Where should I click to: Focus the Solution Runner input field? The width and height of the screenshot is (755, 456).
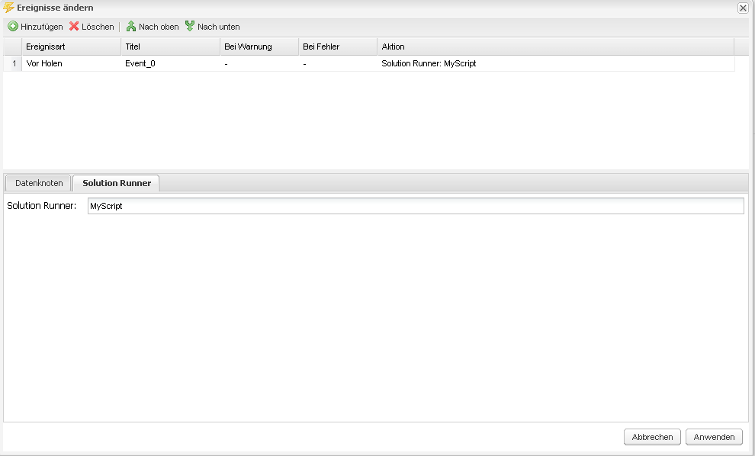pos(416,206)
